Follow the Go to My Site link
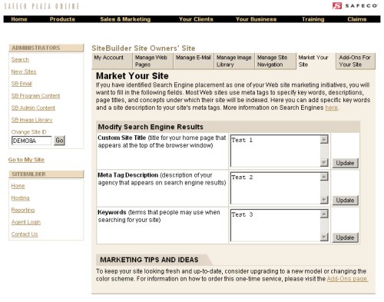Viewport: 384px width, 302px height. coord(26,160)
